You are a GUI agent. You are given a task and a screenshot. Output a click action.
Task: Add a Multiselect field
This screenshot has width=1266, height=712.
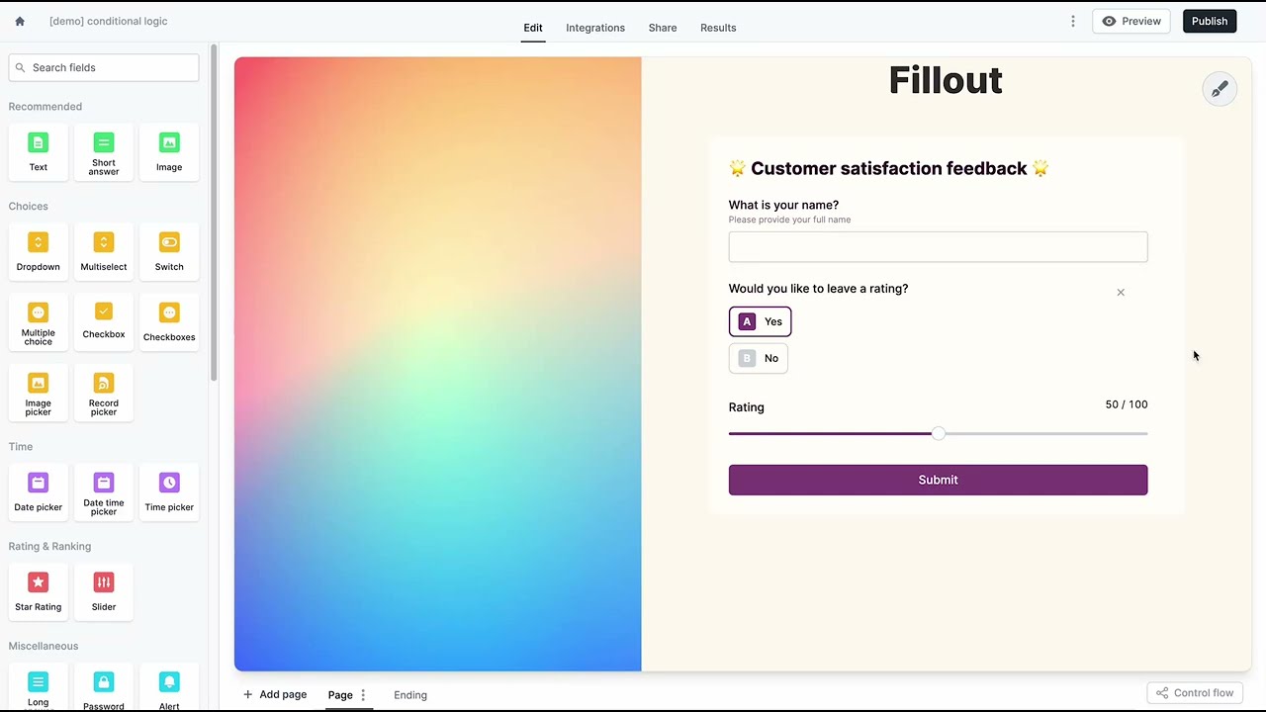coord(104,251)
